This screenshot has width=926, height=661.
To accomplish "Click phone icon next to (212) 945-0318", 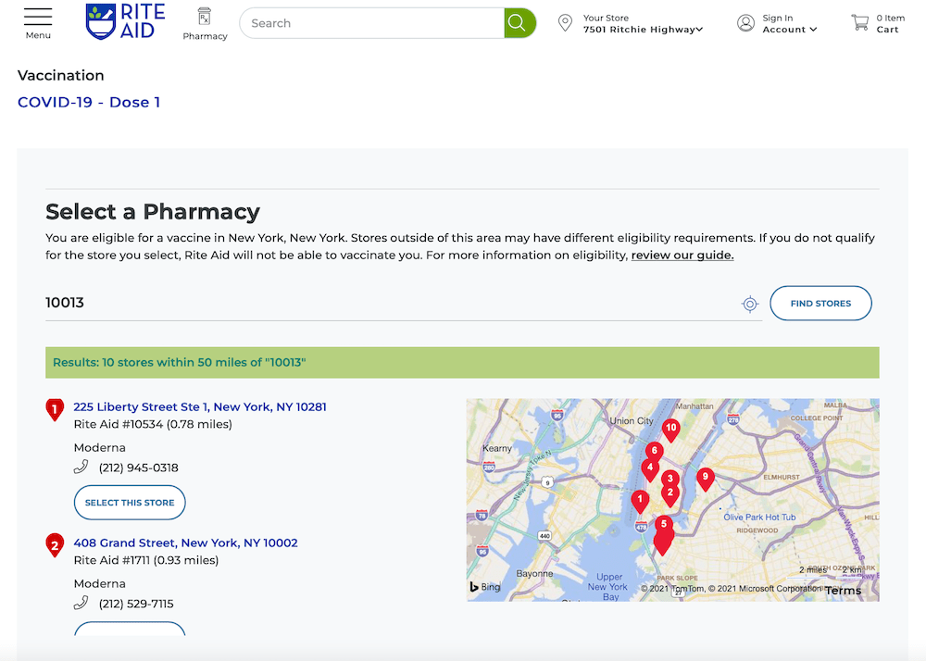I will tap(81, 467).
